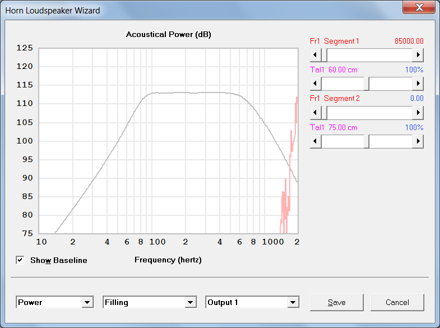The width and height of the screenshot is (440, 328).
Task: Click the 100% value beside Tal1 75.00 cm
Action: (414, 128)
